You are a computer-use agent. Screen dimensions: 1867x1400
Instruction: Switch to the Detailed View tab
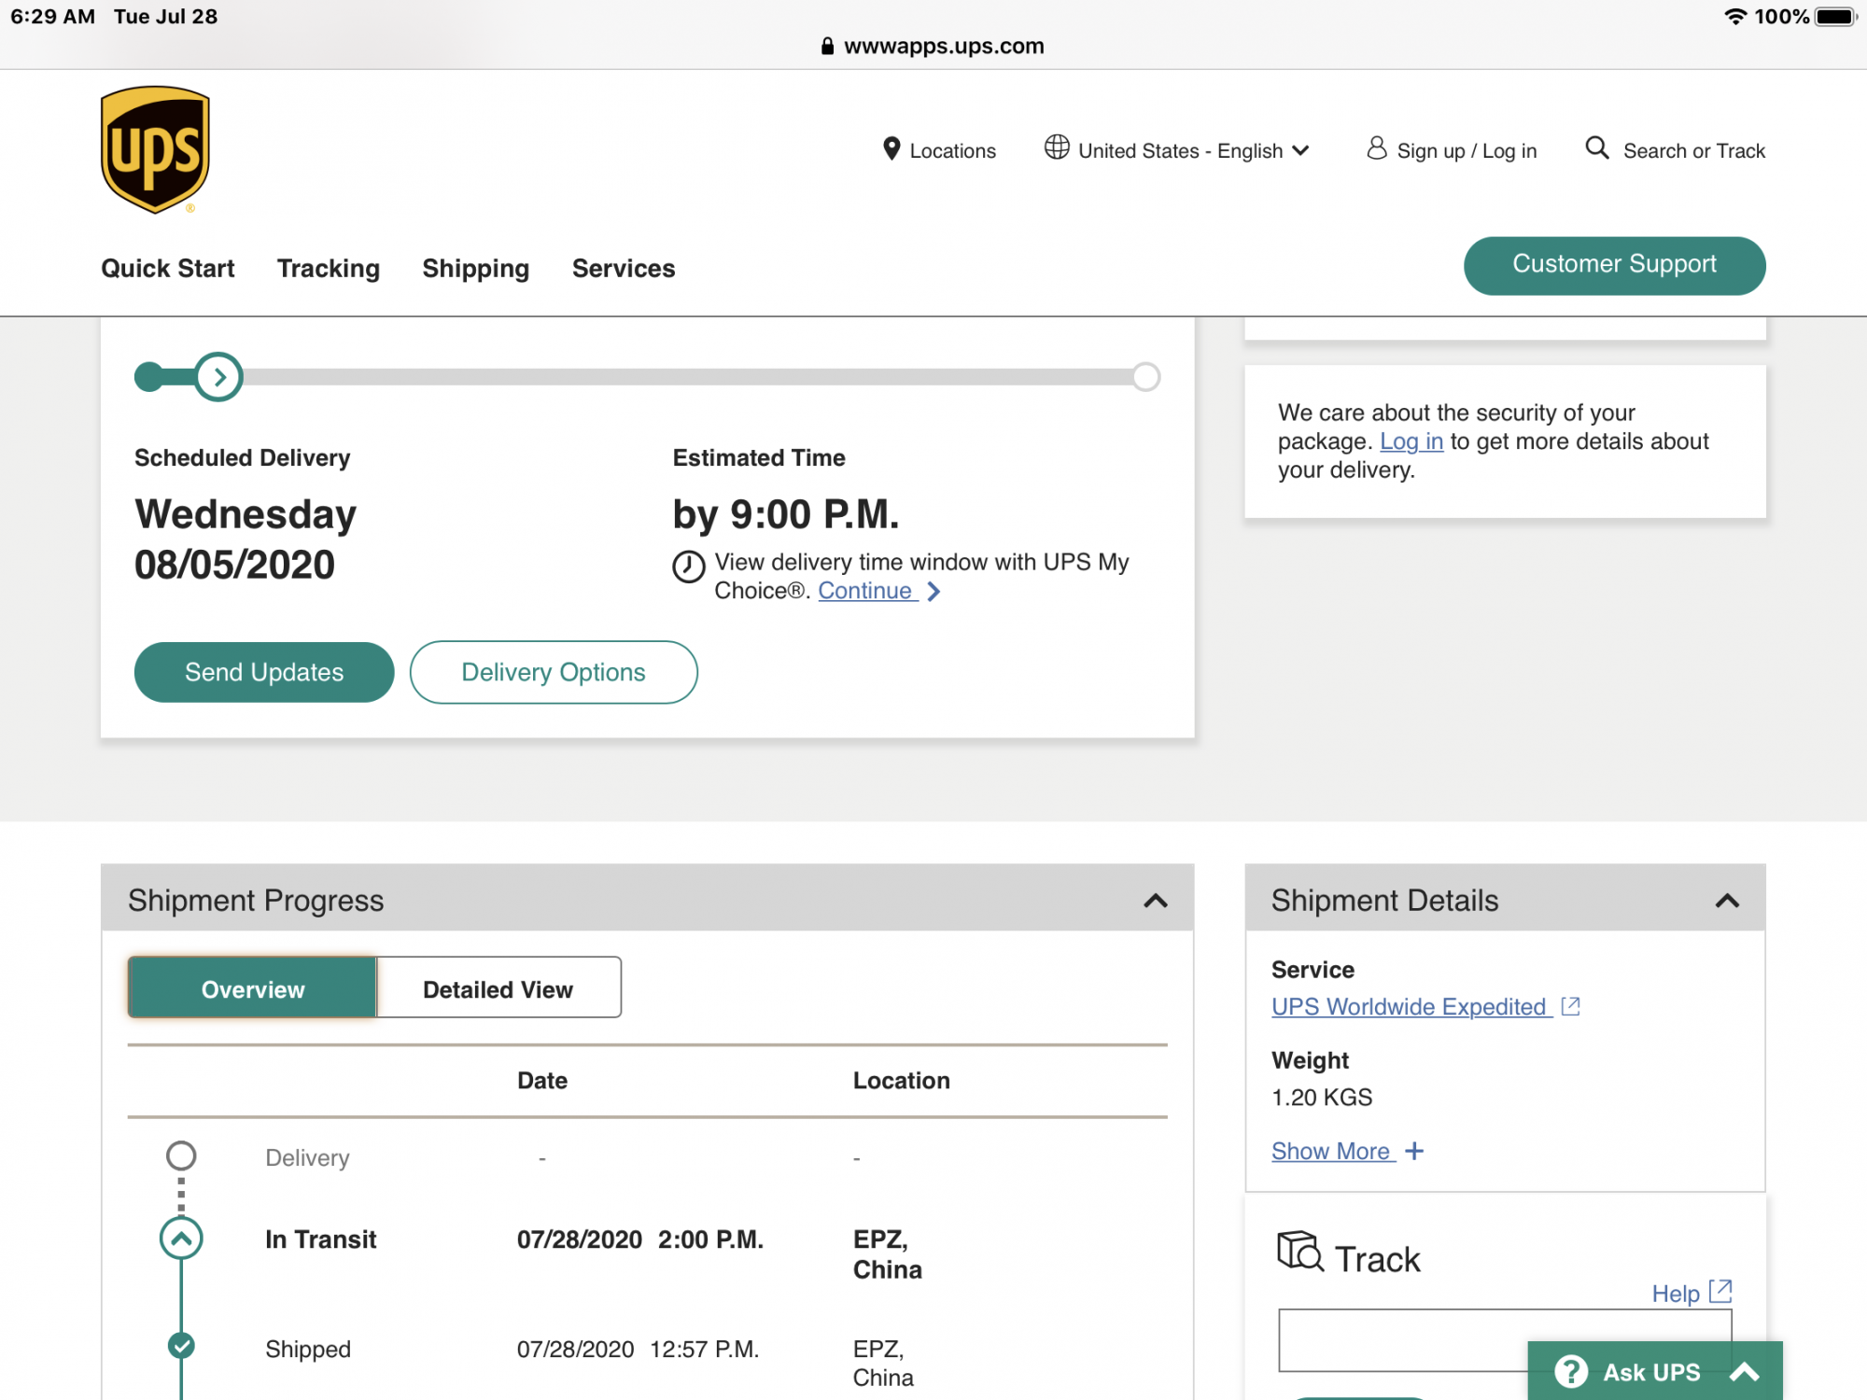pos(498,987)
